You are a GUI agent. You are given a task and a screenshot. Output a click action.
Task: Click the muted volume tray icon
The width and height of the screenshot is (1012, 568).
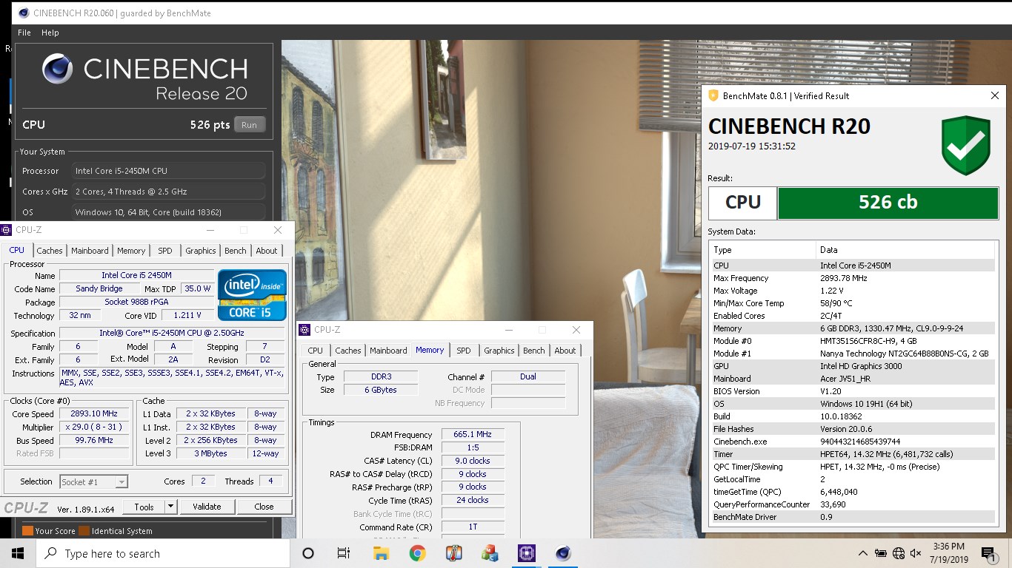coord(916,553)
